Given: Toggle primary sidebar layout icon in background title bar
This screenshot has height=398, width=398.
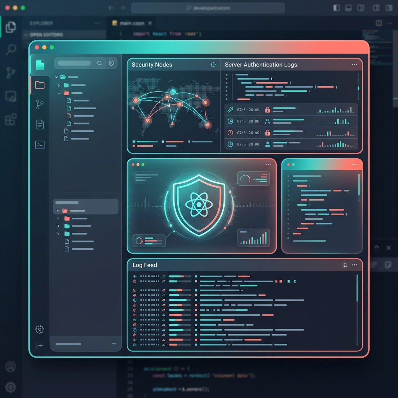Looking at the screenshot, I should click(337, 8).
